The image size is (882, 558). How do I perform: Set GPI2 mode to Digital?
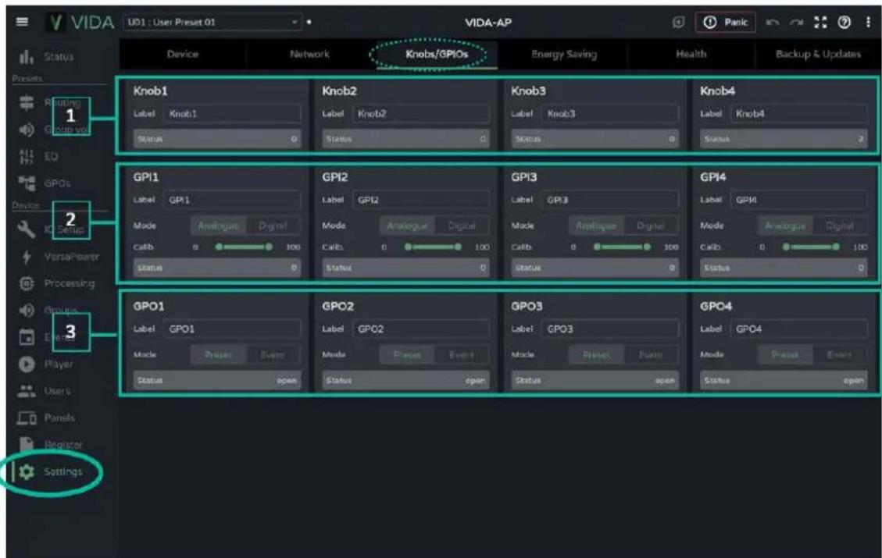click(461, 226)
